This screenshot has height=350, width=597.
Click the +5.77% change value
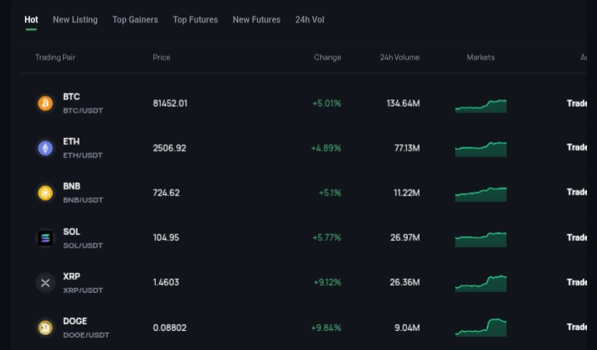(327, 238)
